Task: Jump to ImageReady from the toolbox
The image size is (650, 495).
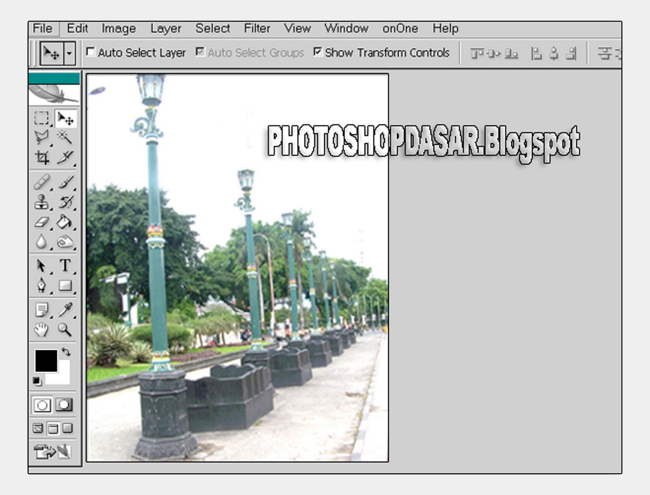Action: coord(53,451)
